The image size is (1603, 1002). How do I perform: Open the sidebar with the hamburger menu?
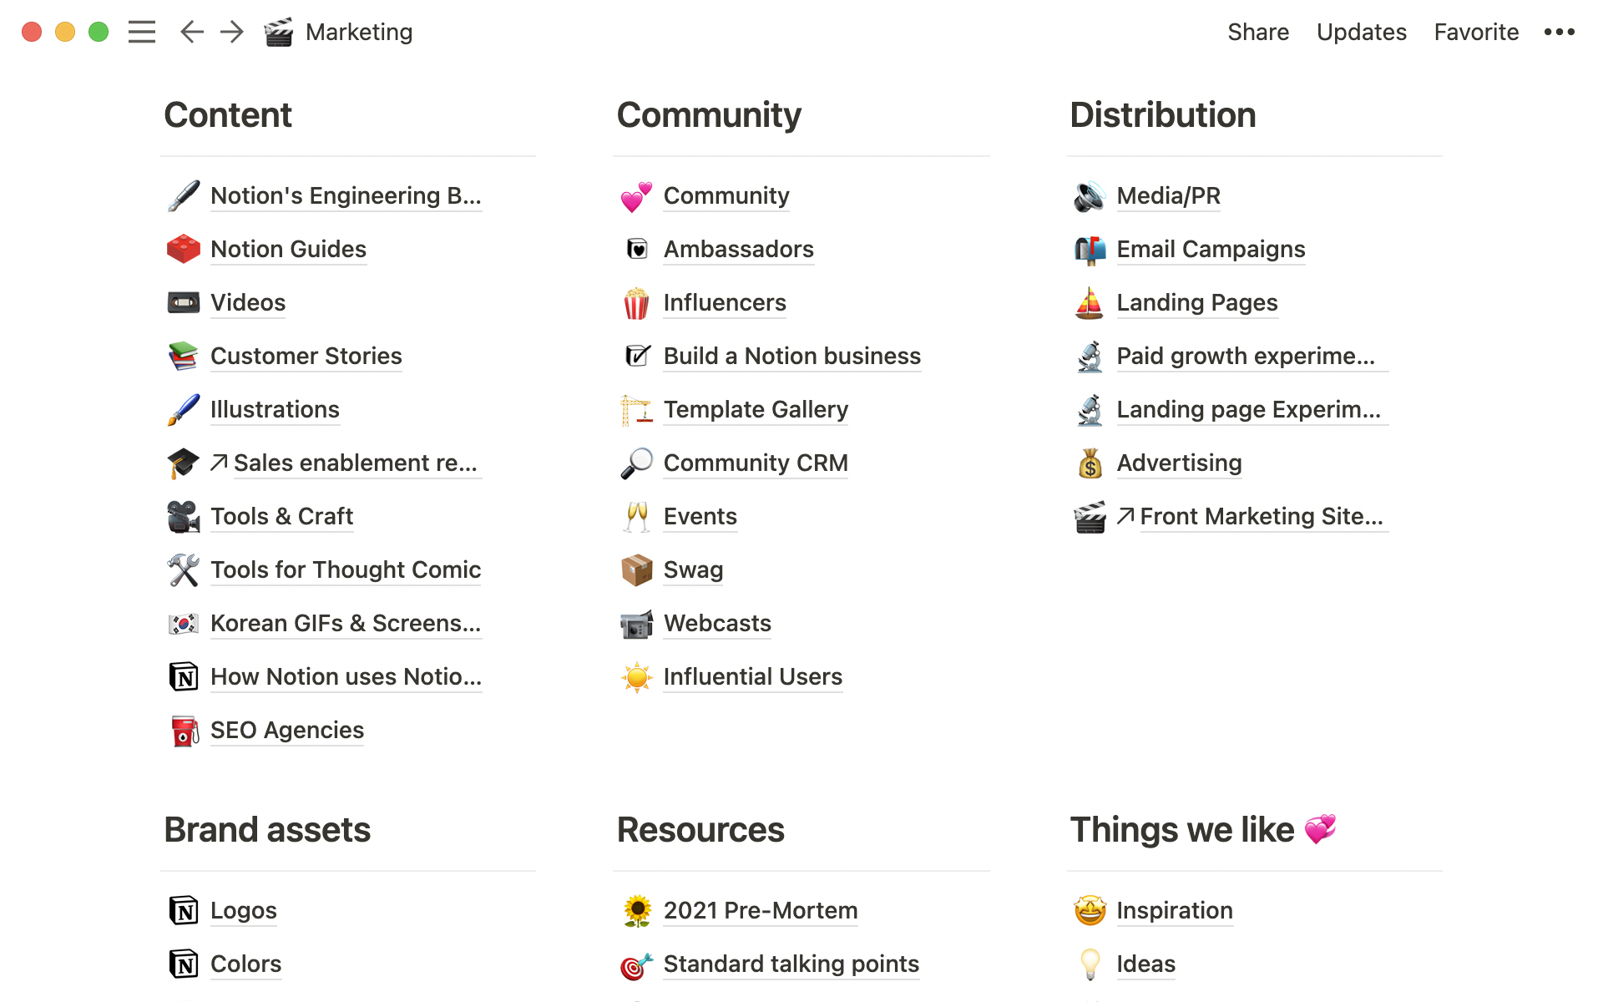[x=142, y=31]
